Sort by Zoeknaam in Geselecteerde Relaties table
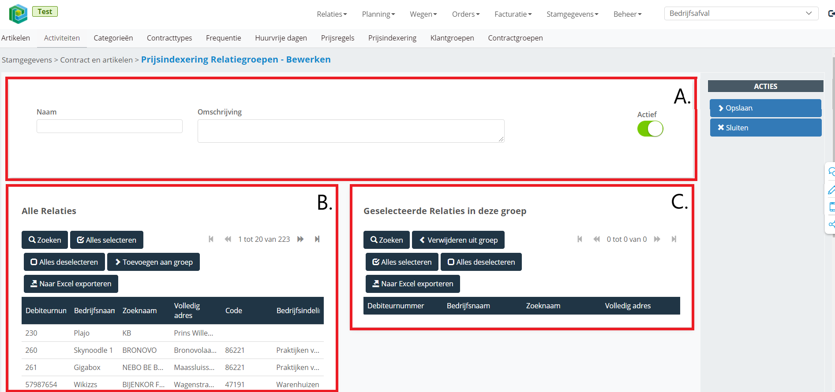Viewport: 835px width, 392px height. coord(543,306)
